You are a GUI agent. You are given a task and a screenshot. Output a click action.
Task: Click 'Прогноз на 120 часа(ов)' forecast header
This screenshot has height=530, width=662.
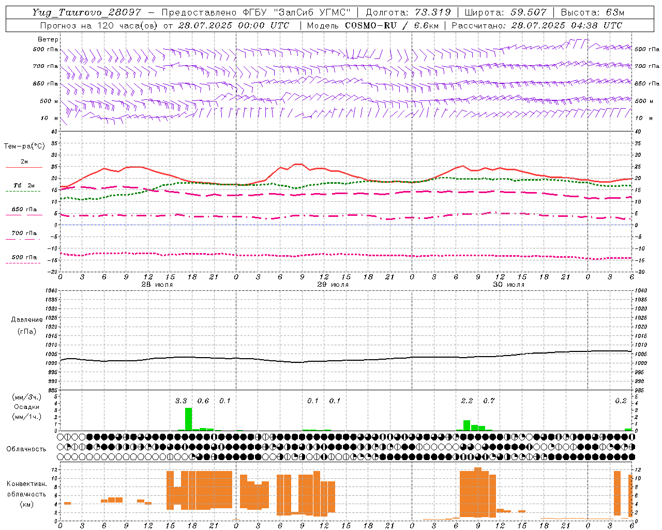click(x=99, y=25)
